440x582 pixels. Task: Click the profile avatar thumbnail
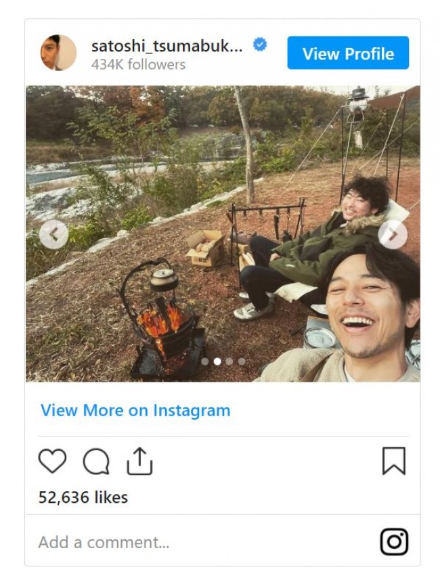[x=58, y=53]
